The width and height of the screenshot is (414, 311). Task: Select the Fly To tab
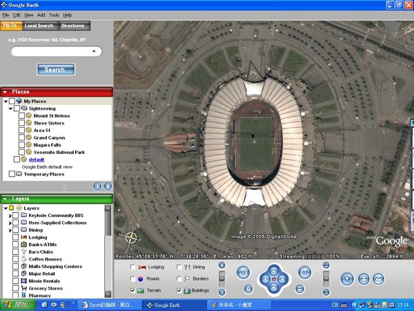click(10, 26)
